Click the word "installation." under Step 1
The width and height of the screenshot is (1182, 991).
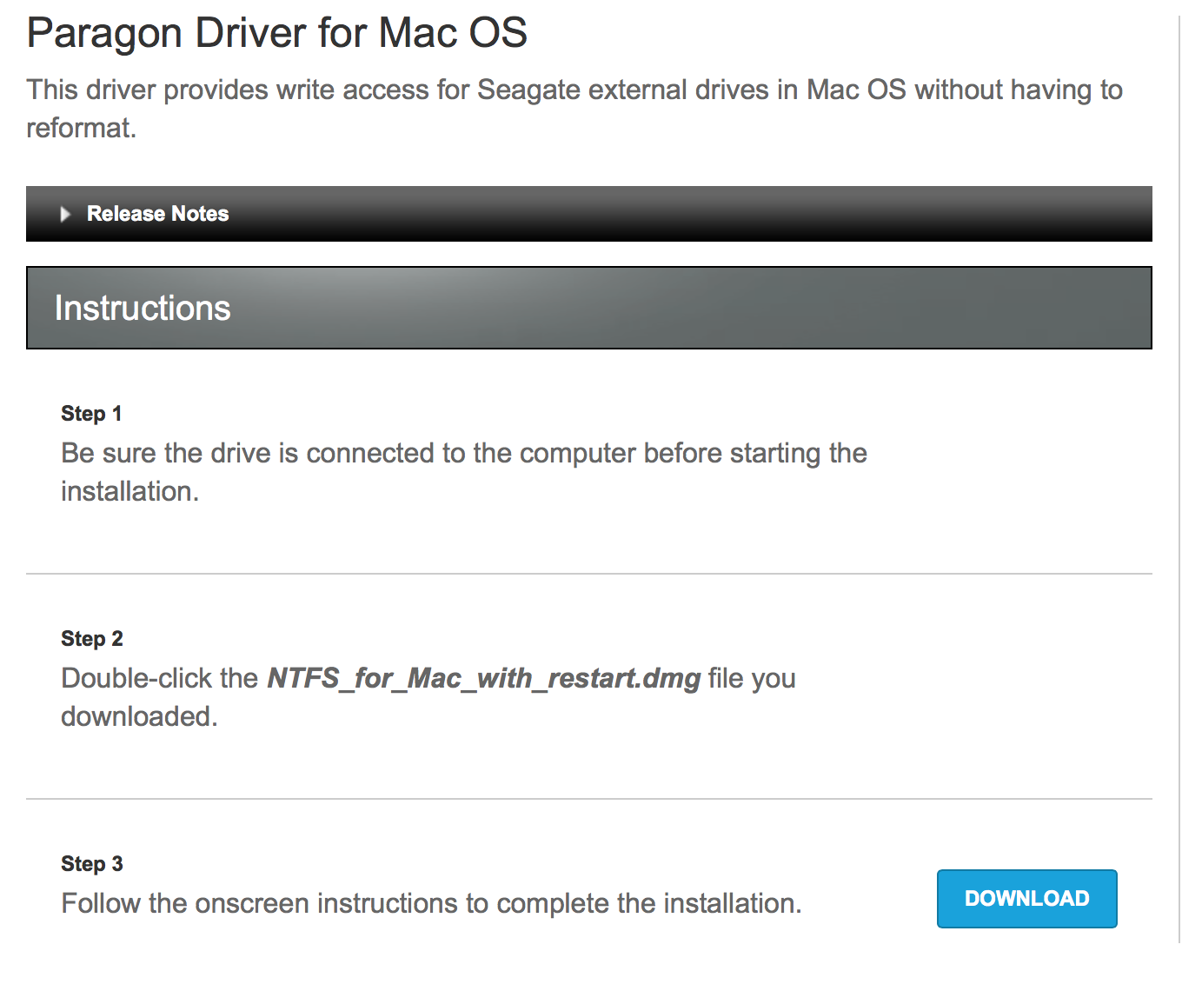[x=129, y=491]
